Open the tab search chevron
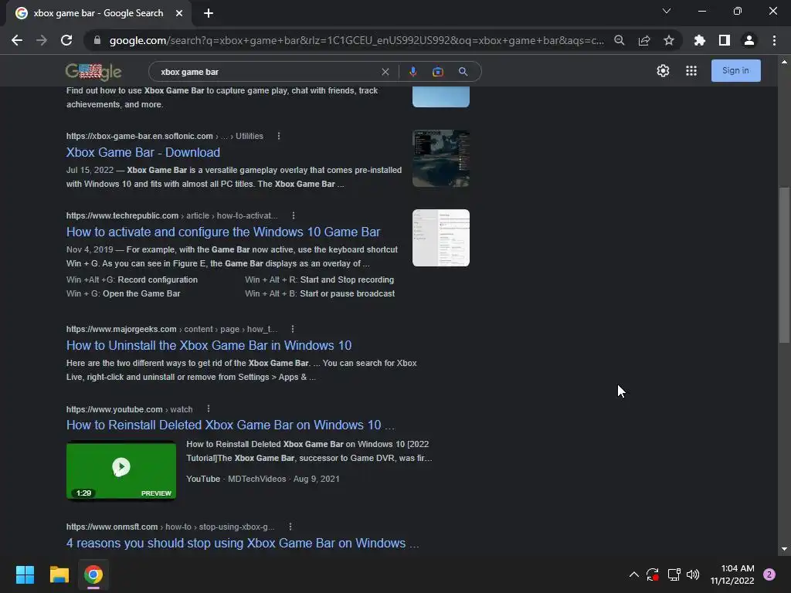Image resolution: width=791 pixels, height=593 pixels. pyautogui.click(x=667, y=11)
